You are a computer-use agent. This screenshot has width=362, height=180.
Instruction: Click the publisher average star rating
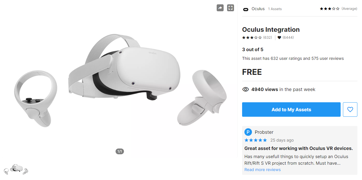tap(330, 9)
